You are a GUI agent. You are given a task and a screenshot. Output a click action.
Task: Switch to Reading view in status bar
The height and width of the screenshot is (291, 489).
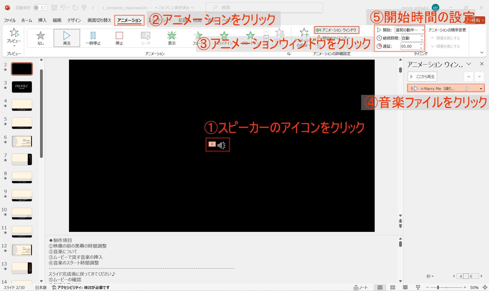point(405,287)
